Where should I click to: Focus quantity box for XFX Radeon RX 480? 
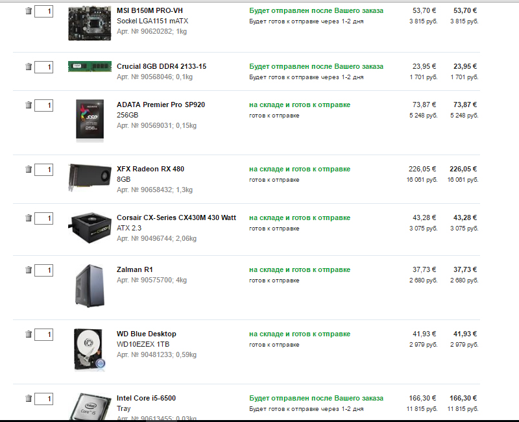coord(43,169)
